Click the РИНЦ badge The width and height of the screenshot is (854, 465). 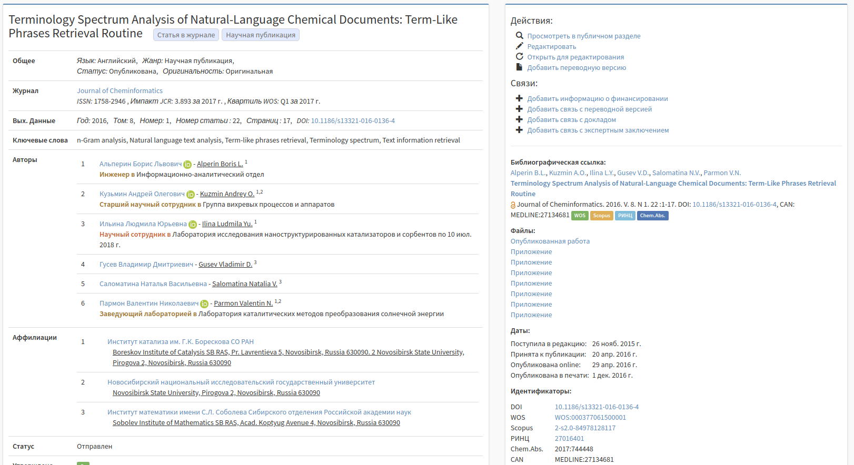pos(625,216)
